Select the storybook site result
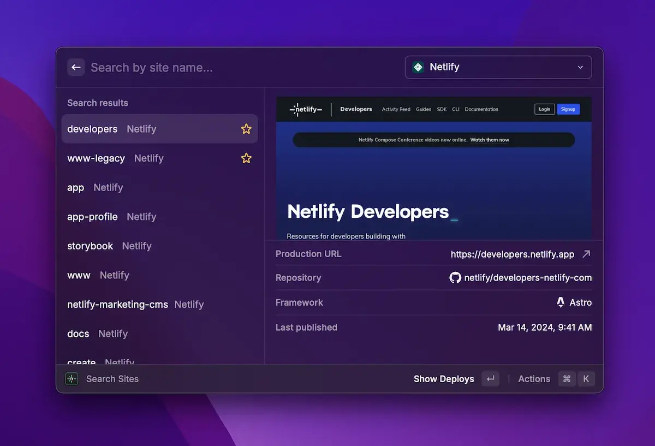This screenshot has width=655, height=446. [x=159, y=246]
